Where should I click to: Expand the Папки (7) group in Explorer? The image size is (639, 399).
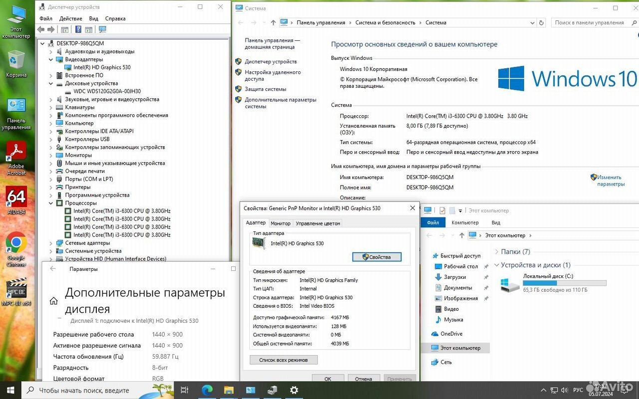pyautogui.click(x=497, y=252)
